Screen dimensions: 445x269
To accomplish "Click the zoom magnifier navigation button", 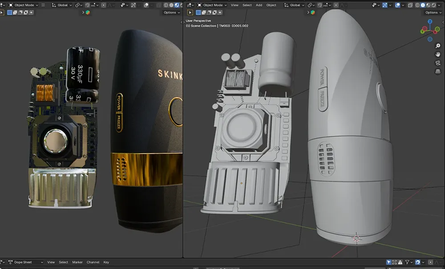I will coord(438,46).
